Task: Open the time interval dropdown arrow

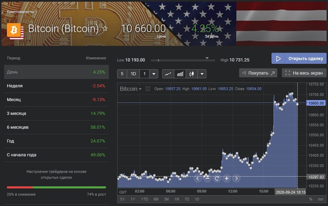Action: click(154, 73)
